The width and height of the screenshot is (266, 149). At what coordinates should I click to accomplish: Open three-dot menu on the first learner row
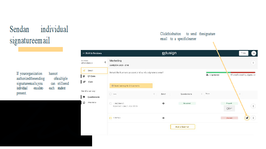[253, 106]
